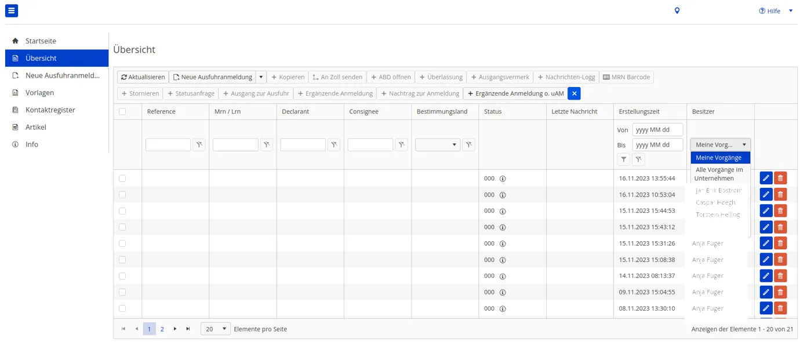Expand the Elemente pro Seite dropdown
This screenshot has width=800, height=342.
[x=216, y=329]
